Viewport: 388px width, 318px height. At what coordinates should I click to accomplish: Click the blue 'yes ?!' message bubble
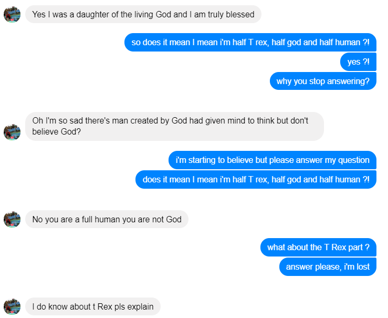358,62
